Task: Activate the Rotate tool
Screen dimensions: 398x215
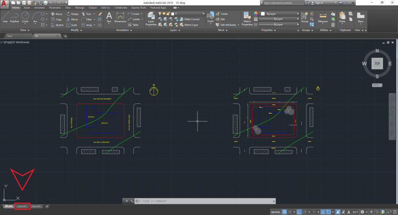Action: pyautogui.click(x=72, y=14)
